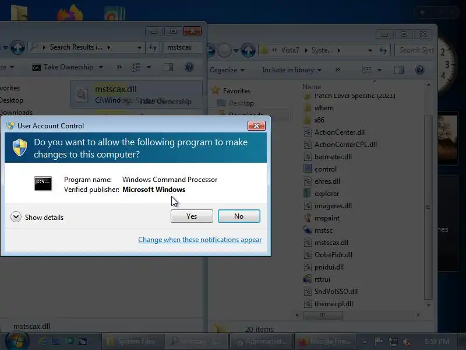Select batmeter.dll file
The height and width of the screenshot is (350, 466).
point(333,156)
